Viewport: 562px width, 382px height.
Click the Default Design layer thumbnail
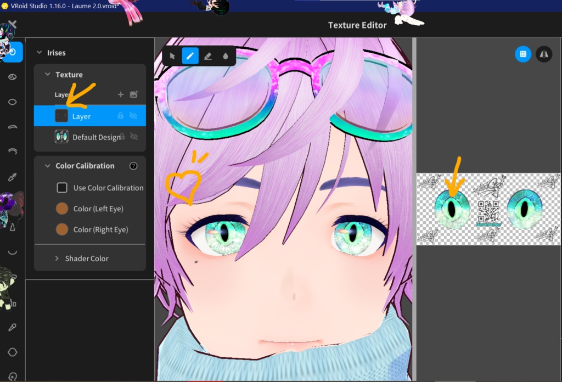(x=61, y=137)
